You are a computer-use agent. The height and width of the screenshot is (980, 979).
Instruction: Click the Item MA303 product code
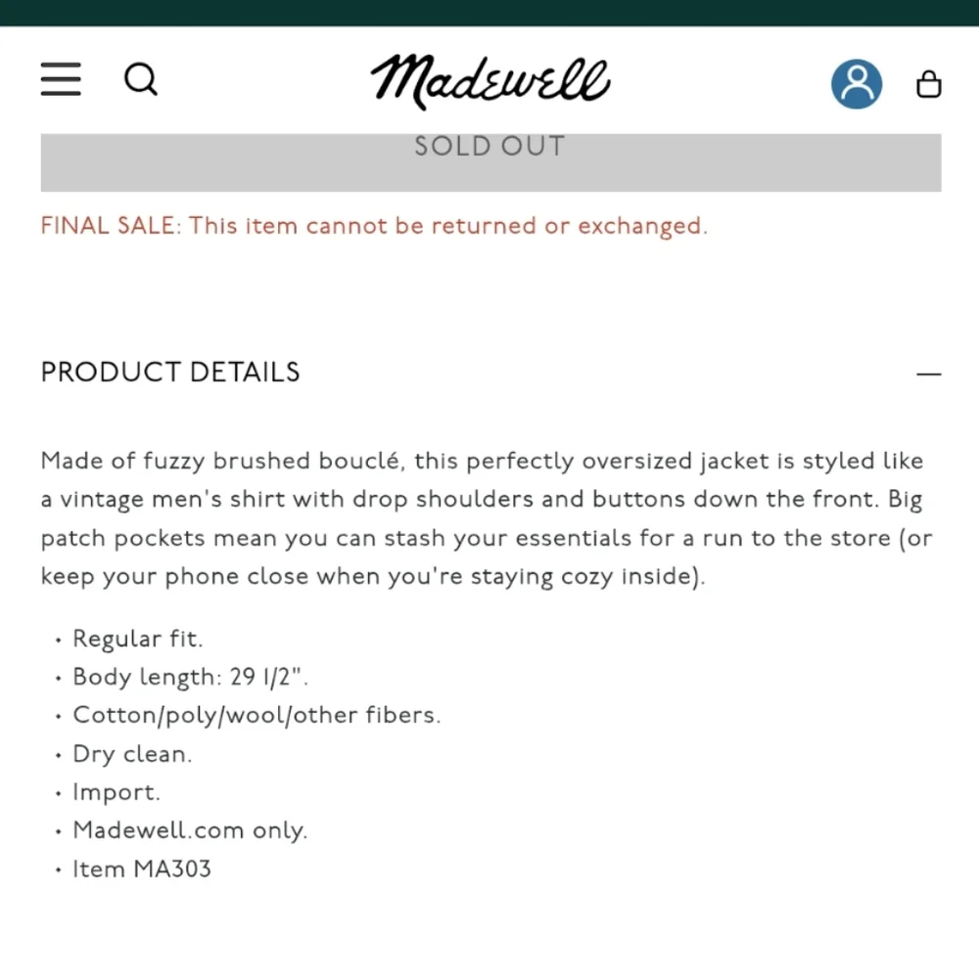[x=141, y=869]
